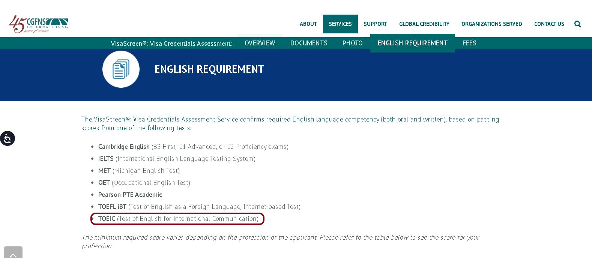The width and height of the screenshot is (592, 258).
Task: Click the OET Occupational English Test item
Action: (x=144, y=183)
